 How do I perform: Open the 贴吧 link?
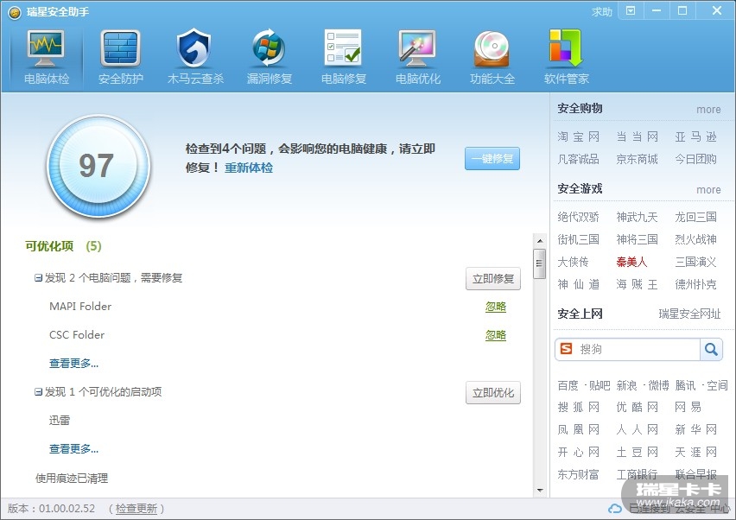tap(600, 385)
